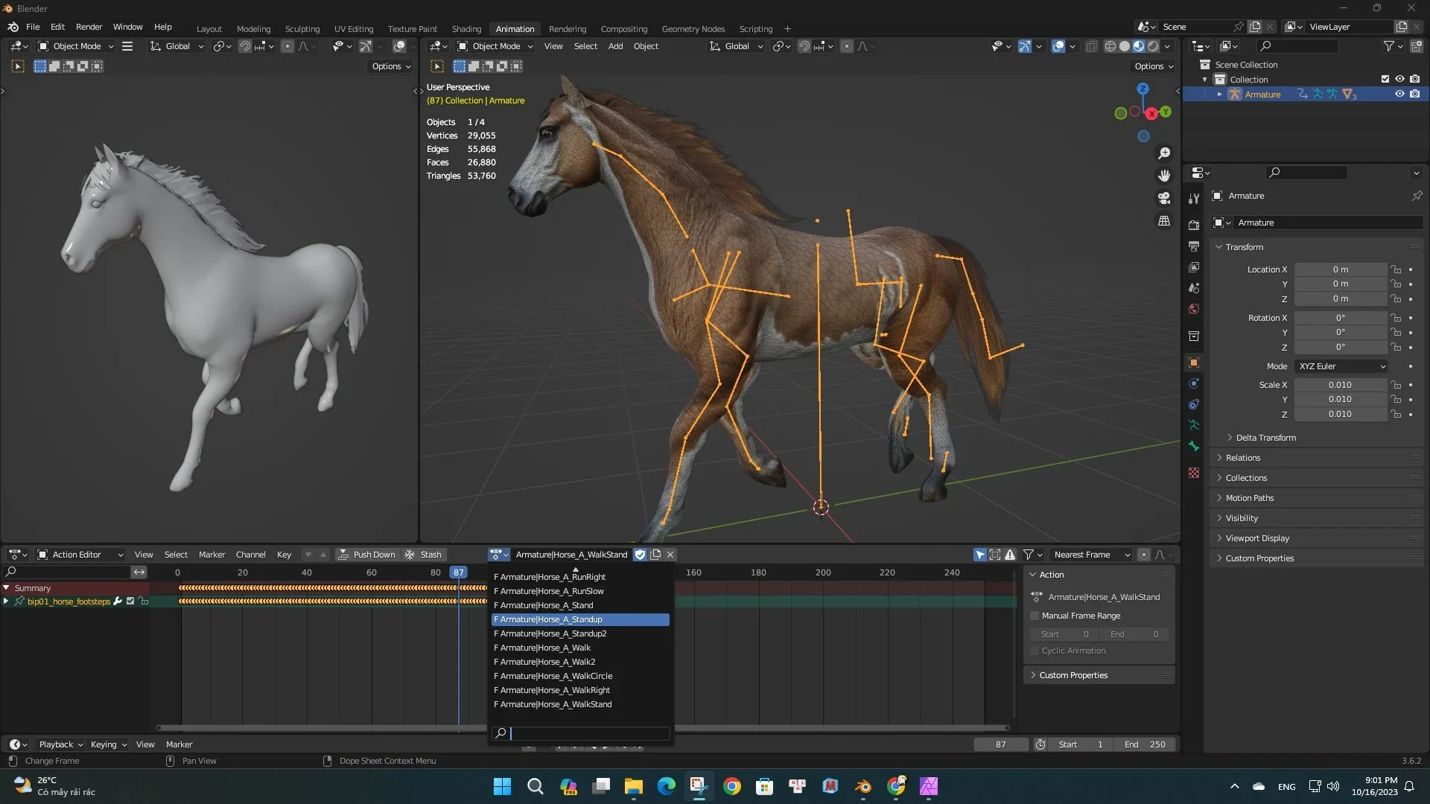The image size is (1430, 804).
Task: Open the Playback dropdown in timeline footer
Action: (x=60, y=744)
